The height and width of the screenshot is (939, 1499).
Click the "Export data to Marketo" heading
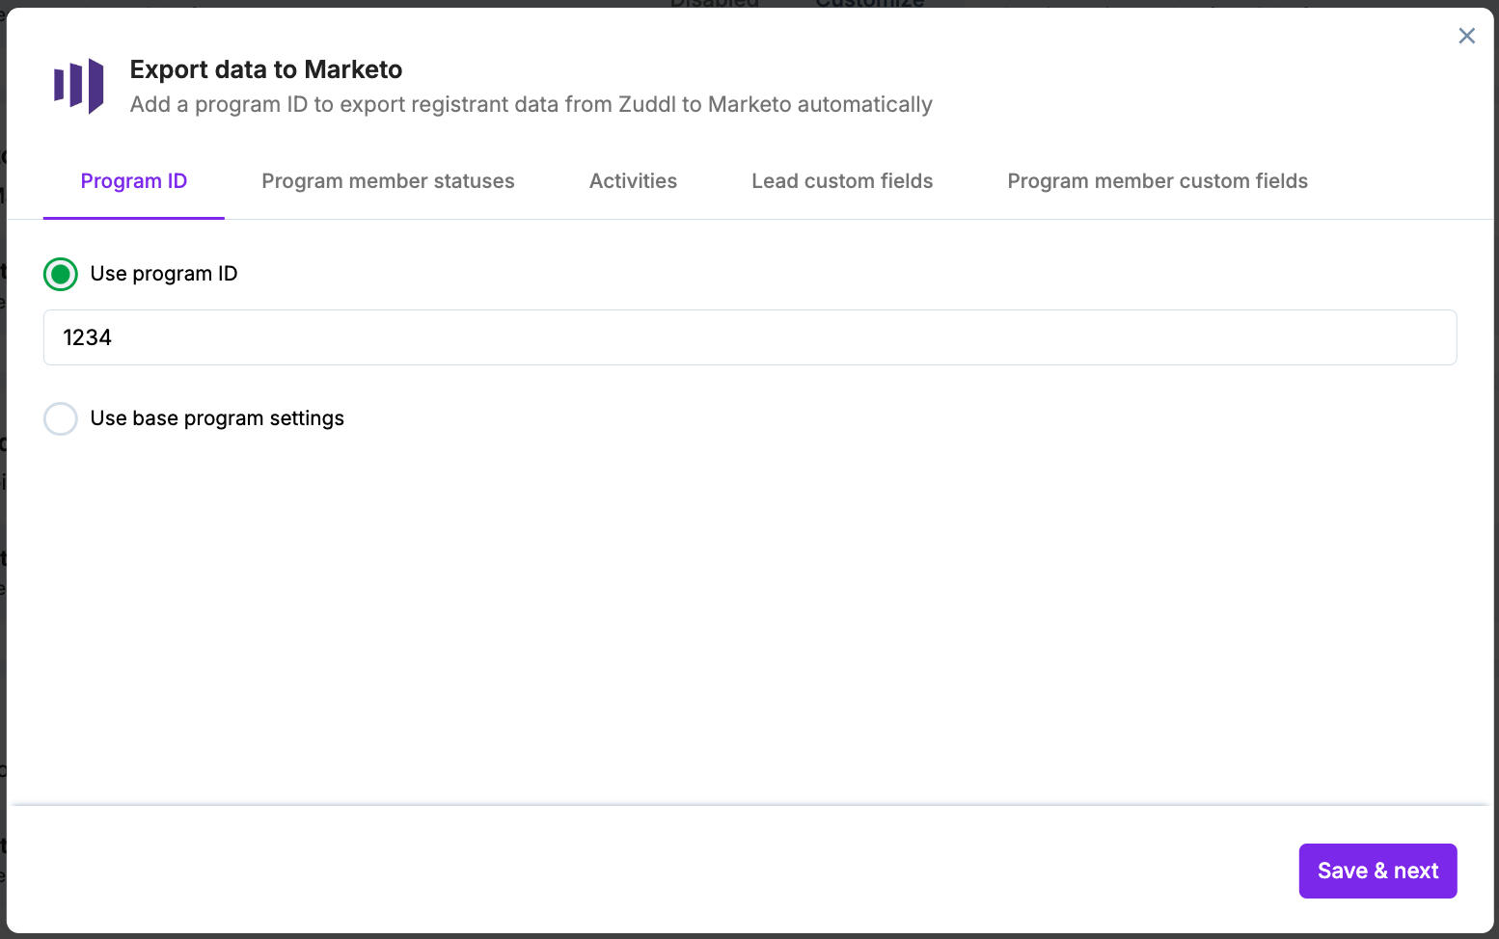click(266, 69)
